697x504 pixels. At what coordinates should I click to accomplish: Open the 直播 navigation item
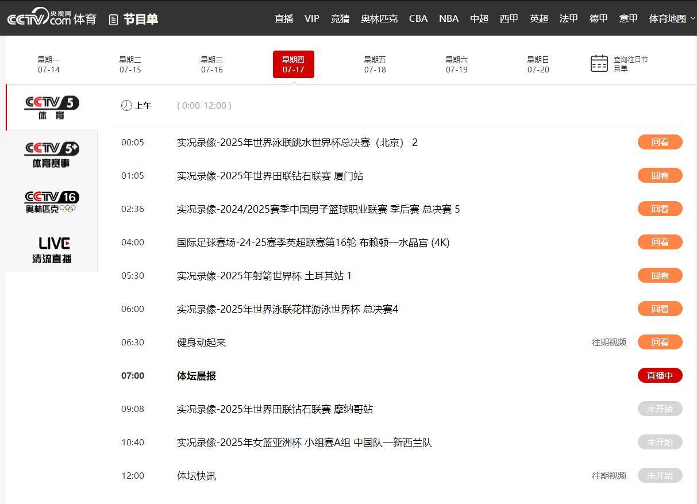point(284,18)
